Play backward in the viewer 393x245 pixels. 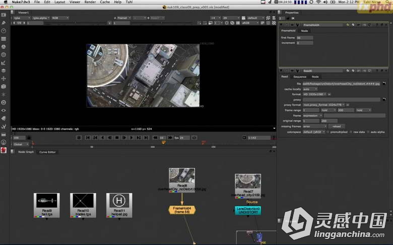(102, 138)
